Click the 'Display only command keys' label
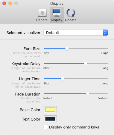This screenshot has height=135, width=114. coord(74,127)
